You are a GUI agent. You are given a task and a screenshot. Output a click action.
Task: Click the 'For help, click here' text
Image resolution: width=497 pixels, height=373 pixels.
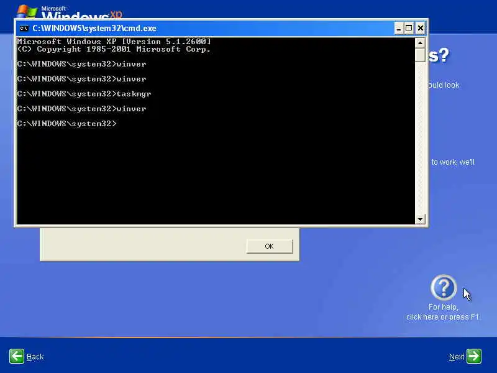click(x=443, y=312)
